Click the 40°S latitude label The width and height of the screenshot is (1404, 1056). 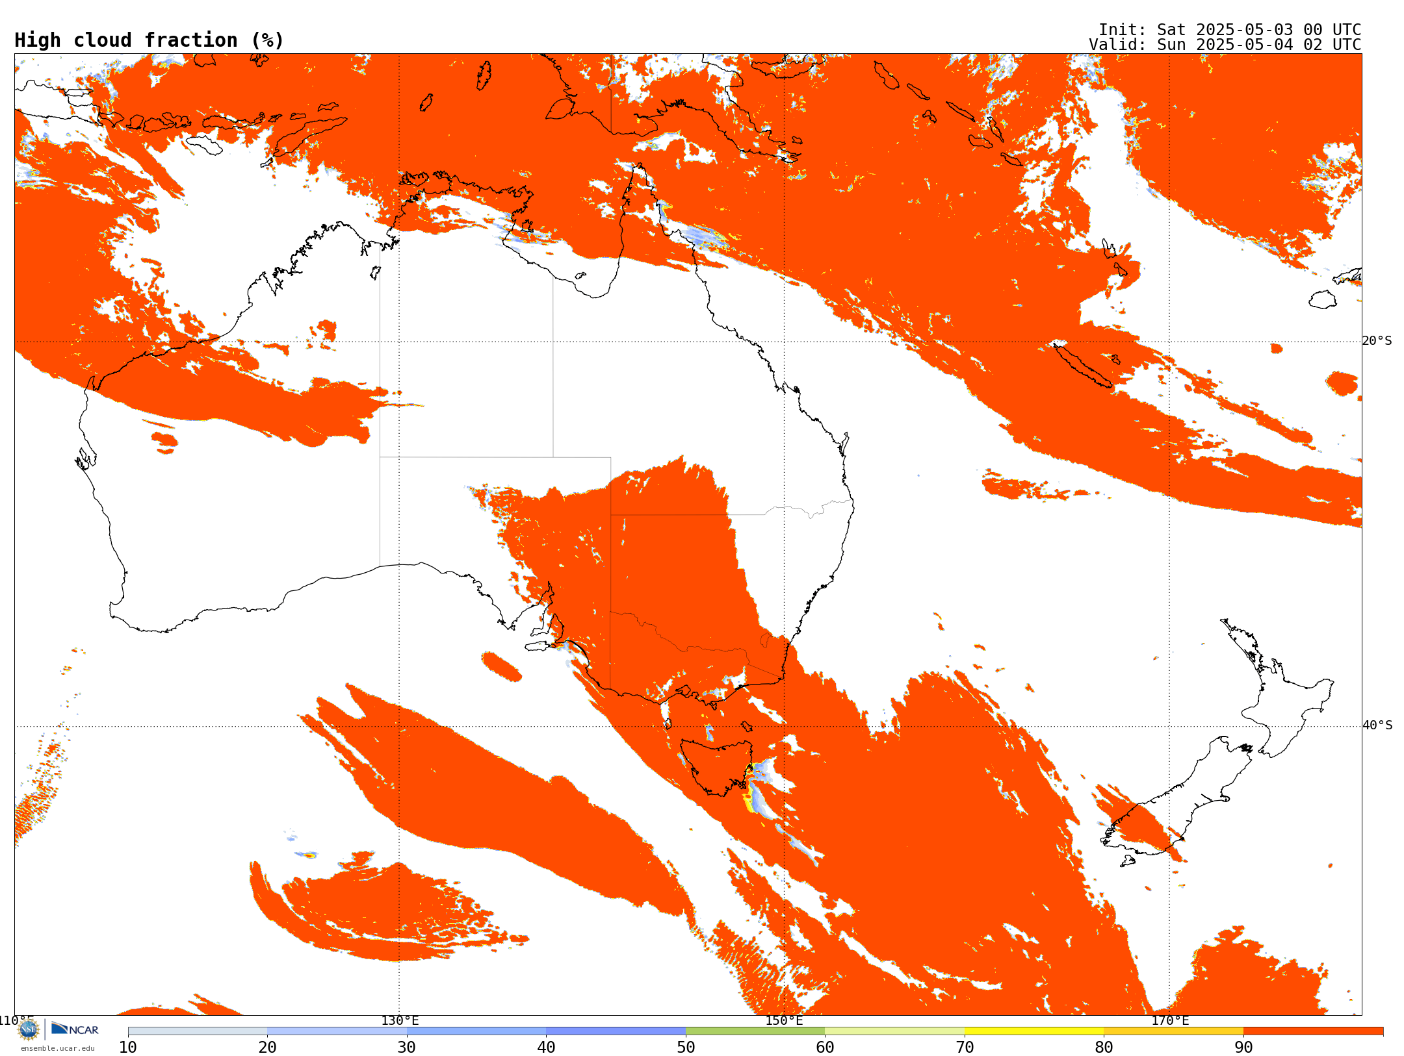click(x=1377, y=725)
